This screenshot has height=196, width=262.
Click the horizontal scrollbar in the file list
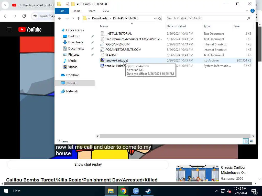click(175, 136)
